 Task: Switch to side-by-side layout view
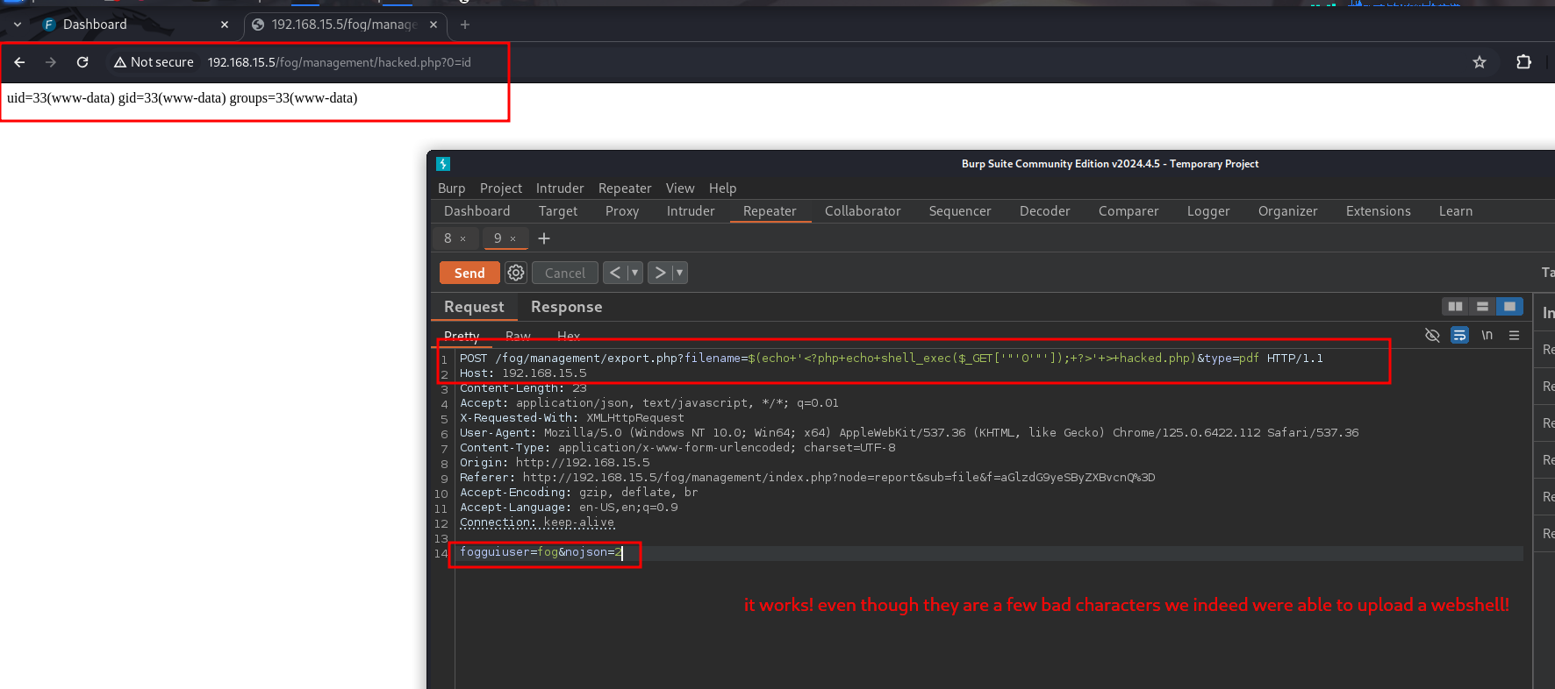(x=1455, y=306)
